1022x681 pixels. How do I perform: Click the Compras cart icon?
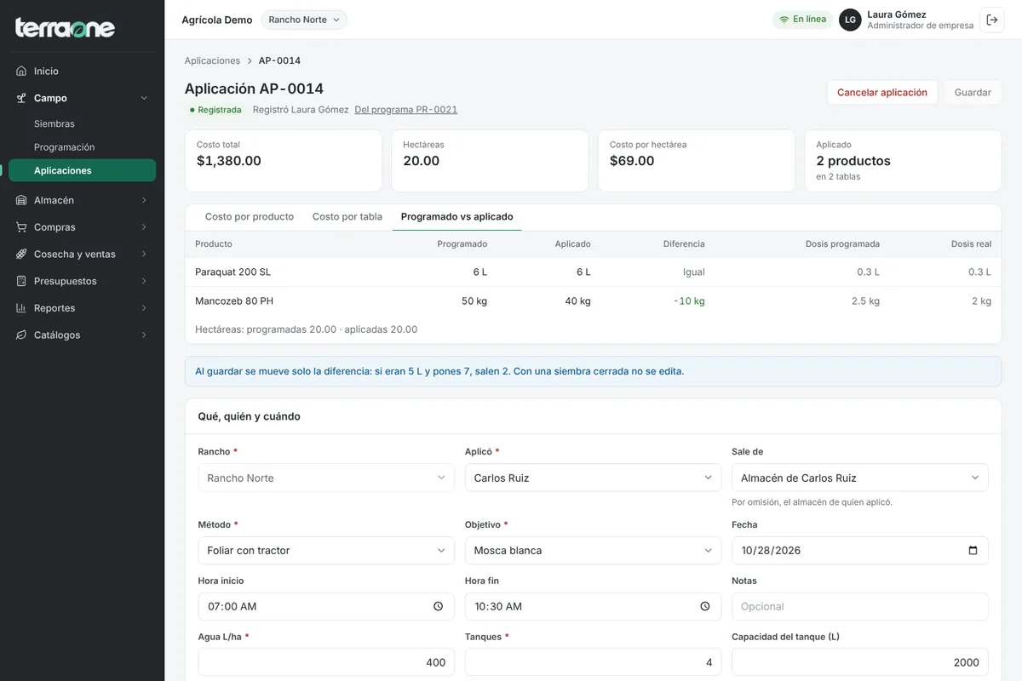click(21, 227)
